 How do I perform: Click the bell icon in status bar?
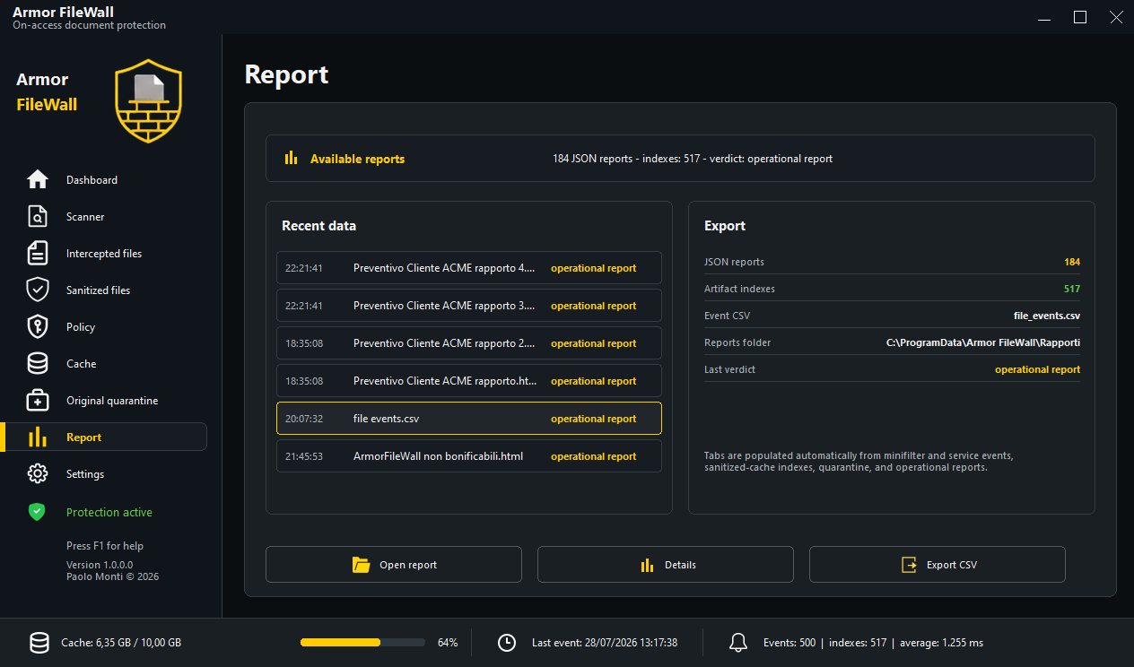pyautogui.click(x=738, y=642)
